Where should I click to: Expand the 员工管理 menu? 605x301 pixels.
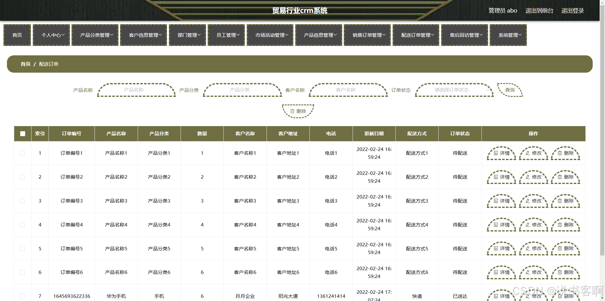pyautogui.click(x=226, y=35)
